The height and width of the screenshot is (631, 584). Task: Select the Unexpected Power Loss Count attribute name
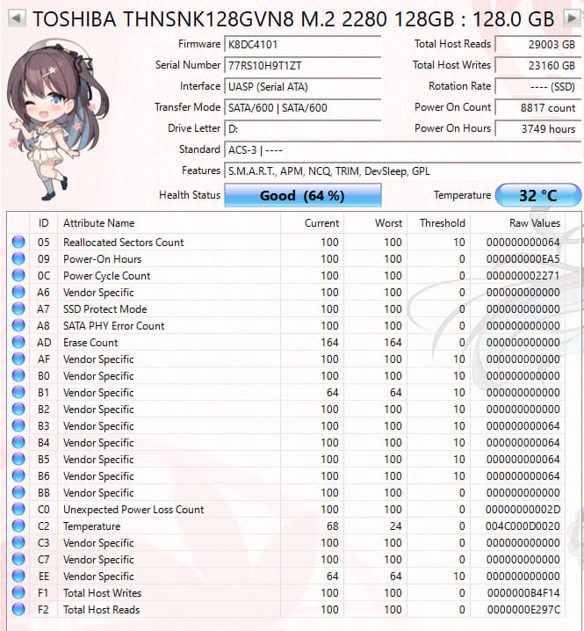tap(133, 510)
